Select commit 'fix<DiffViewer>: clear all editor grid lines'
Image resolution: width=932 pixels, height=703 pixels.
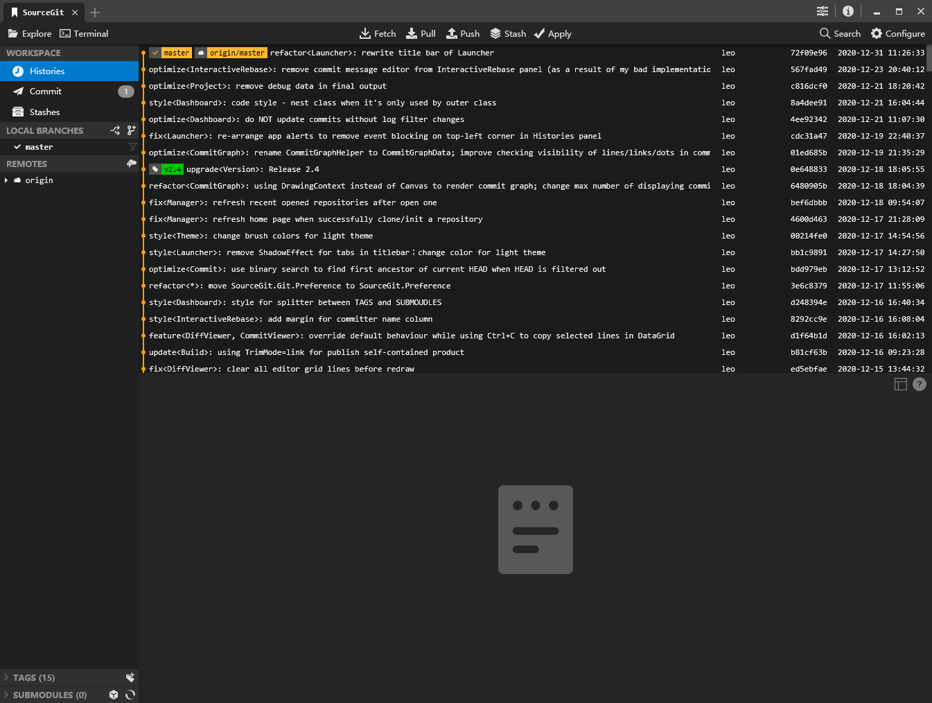[x=534, y=368]
